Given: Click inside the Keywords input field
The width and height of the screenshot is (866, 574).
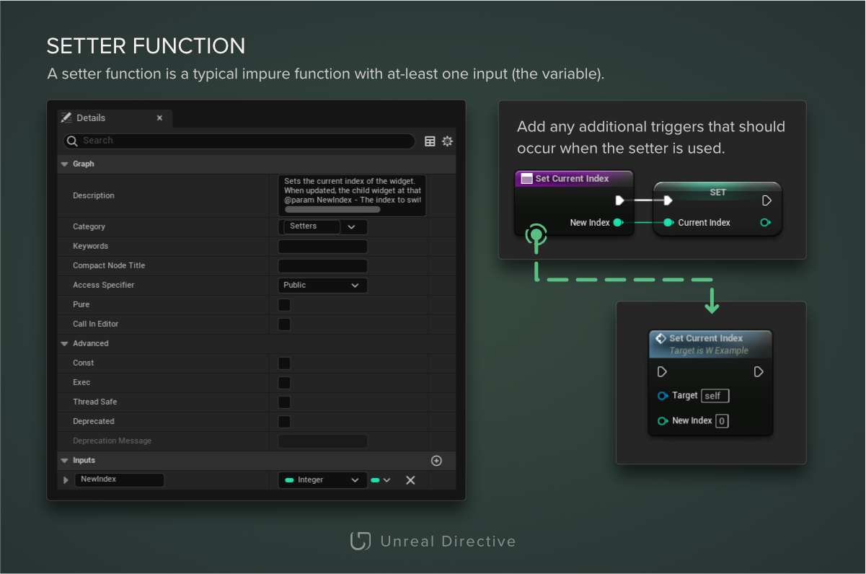Looking at the screenshot, I should [x=322, y=245].
